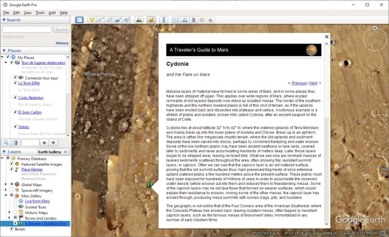Select the Add Path tool
Screen dimensions: 389x237
click(109, 20)
